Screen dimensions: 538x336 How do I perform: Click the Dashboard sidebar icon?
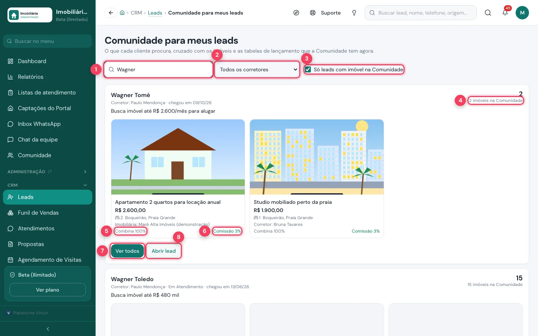click(10, 61)
